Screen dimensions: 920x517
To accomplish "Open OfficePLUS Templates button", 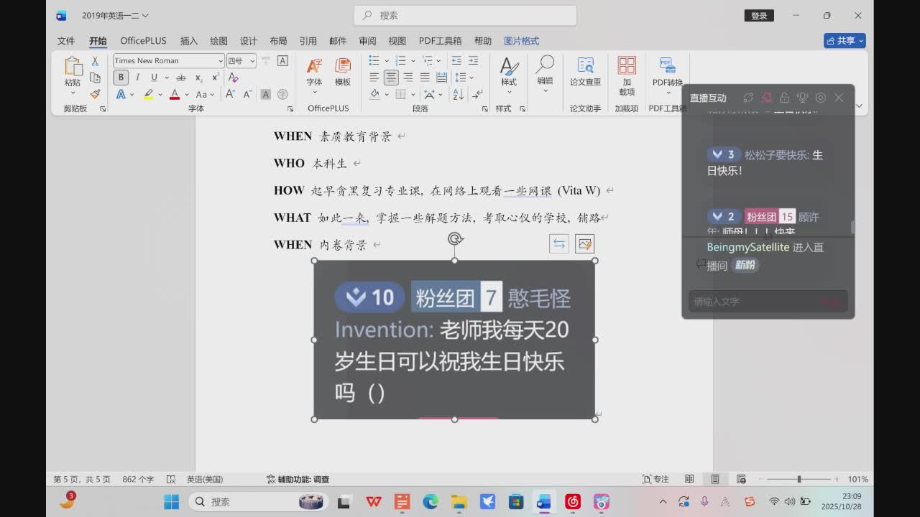I will point(343,73).
